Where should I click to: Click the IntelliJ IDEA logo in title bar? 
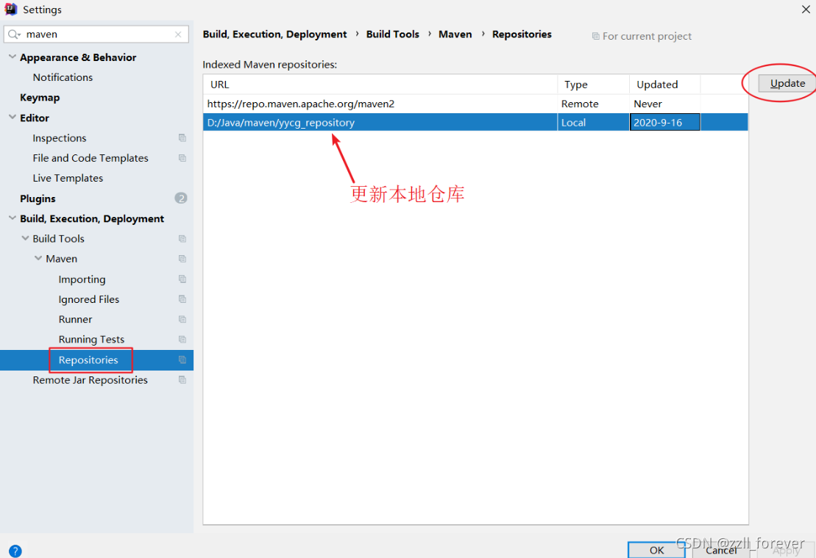10,10
